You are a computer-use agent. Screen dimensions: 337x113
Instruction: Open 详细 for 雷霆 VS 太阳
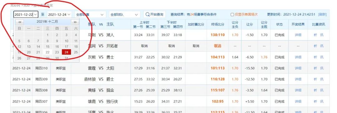tap(298, 68)
